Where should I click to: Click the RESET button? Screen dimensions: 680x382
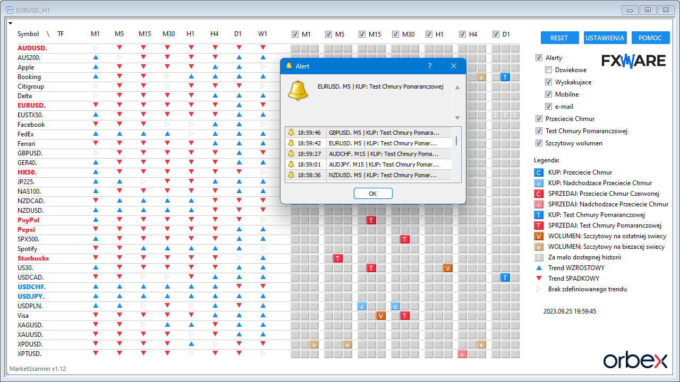(559, 38)
